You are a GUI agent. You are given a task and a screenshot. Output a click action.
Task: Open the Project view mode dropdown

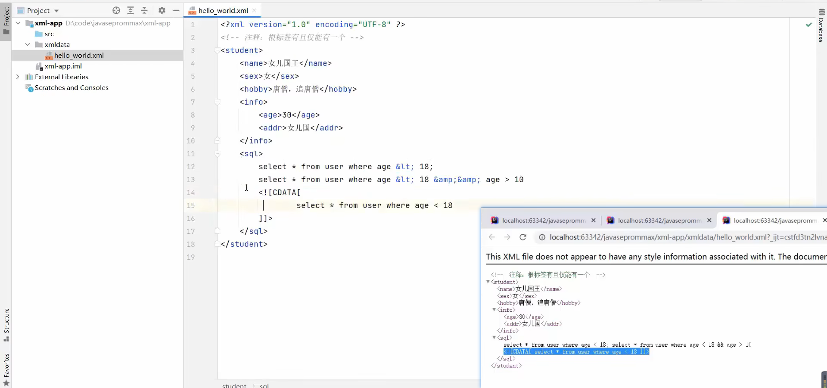[56, 10]
